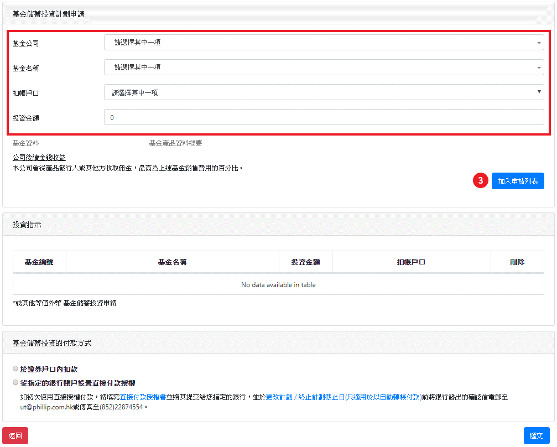Expand the 基金名稱 selection dropdown in the form
This screenshot has height=447, width=557.
(x=324, y=67)
